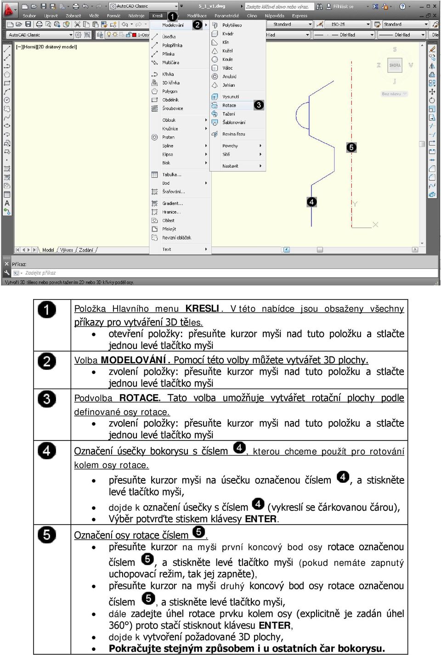This screenshot has height=655, width=441.
Task: Select the Polygon tool in left draw toolbar
Action: (x=7, y=74)
